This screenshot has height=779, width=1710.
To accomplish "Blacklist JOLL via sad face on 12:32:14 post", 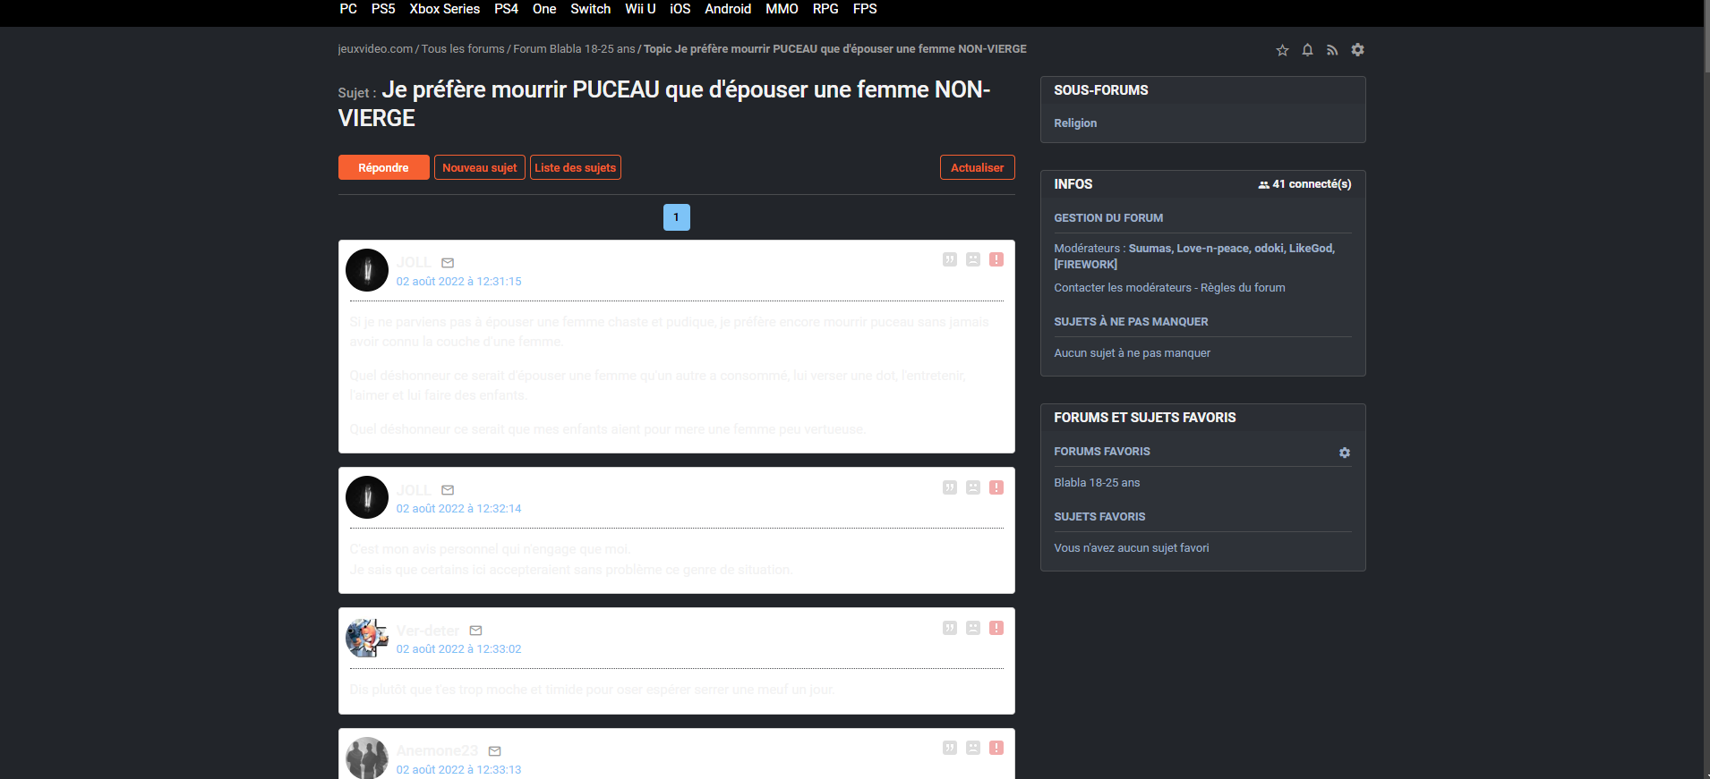I will 972,487.
